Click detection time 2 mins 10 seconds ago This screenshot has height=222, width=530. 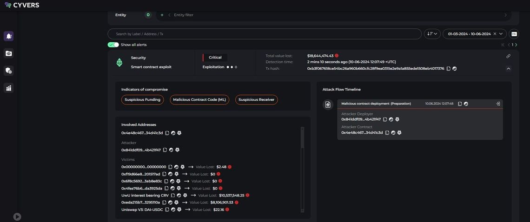click(x=351, y=62)
